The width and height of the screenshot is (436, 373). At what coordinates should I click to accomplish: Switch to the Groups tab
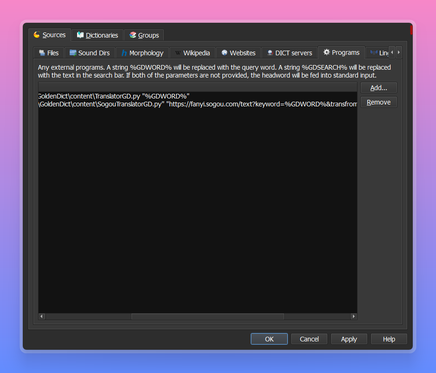point(144,35)
